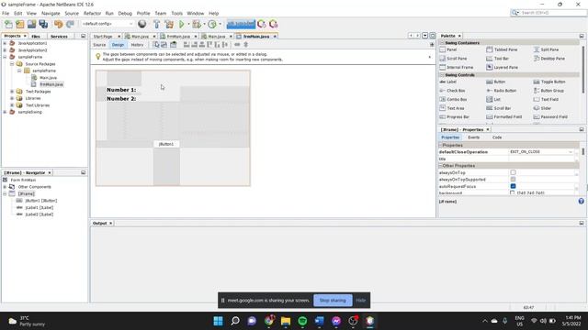Expand the JavaApplication1 project node
Image resolution: width=588 pixels, height=330 pixels.
point(5,43)
